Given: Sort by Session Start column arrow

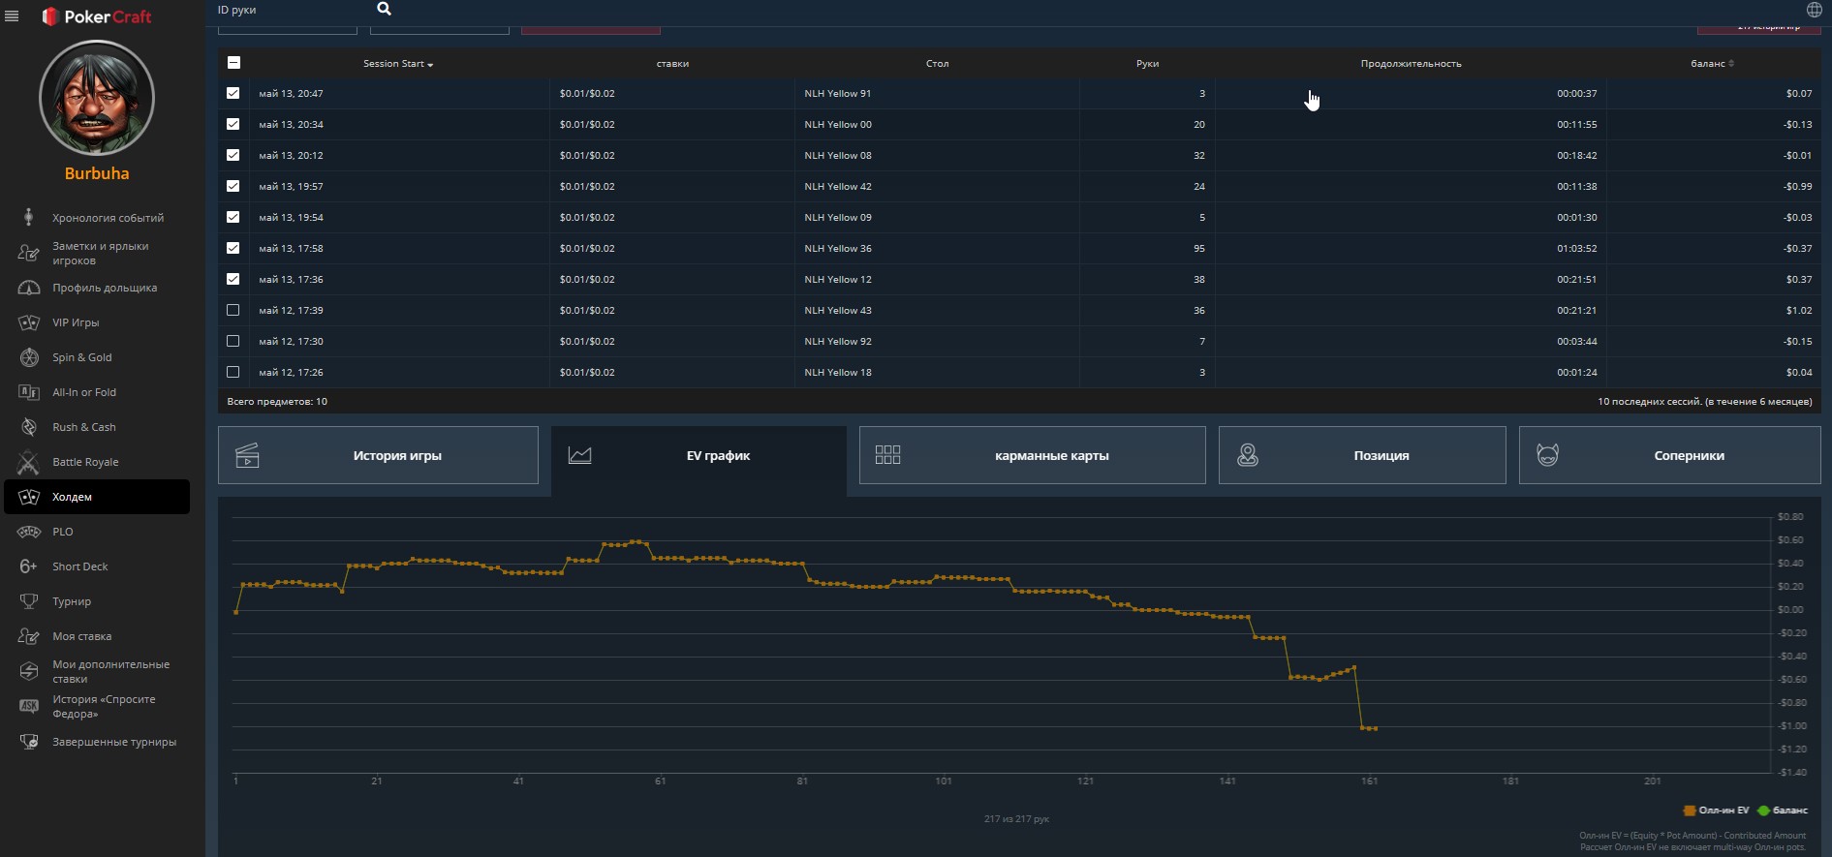Looking at the screenshot, I should coord(430,65).
